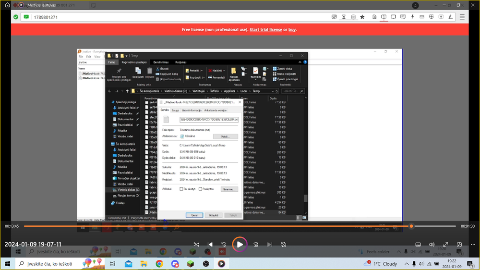
Task: Select Darbalaukis under Sparčioji prieiga
Action: coord(125,113)
